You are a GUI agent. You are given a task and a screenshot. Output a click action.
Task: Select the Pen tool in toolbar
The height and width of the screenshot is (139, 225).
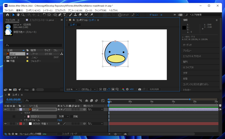coord(60,15)
